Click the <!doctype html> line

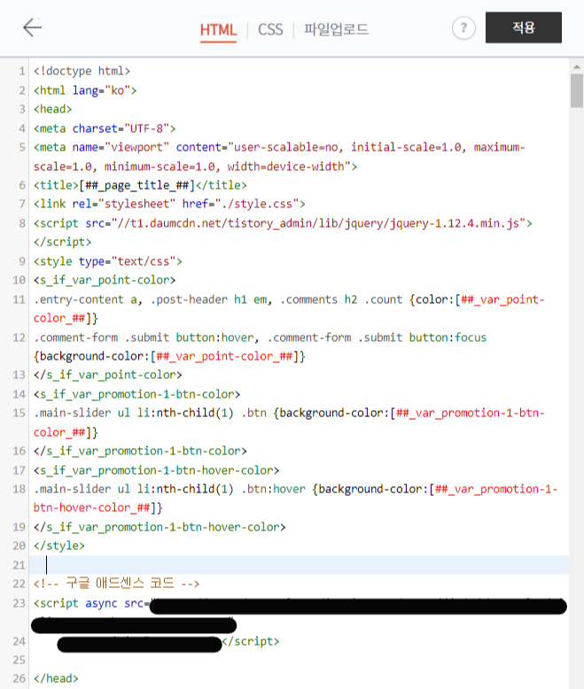click(x=82, y=71)
